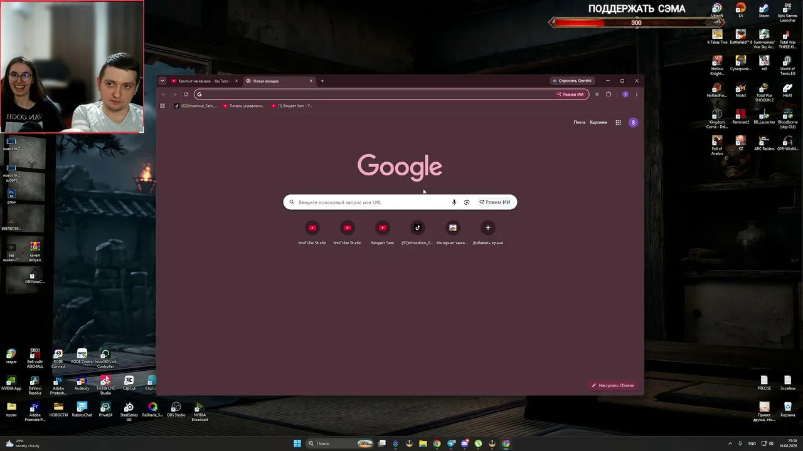Click the Настроить Chrome button

[x=613, y=385]
